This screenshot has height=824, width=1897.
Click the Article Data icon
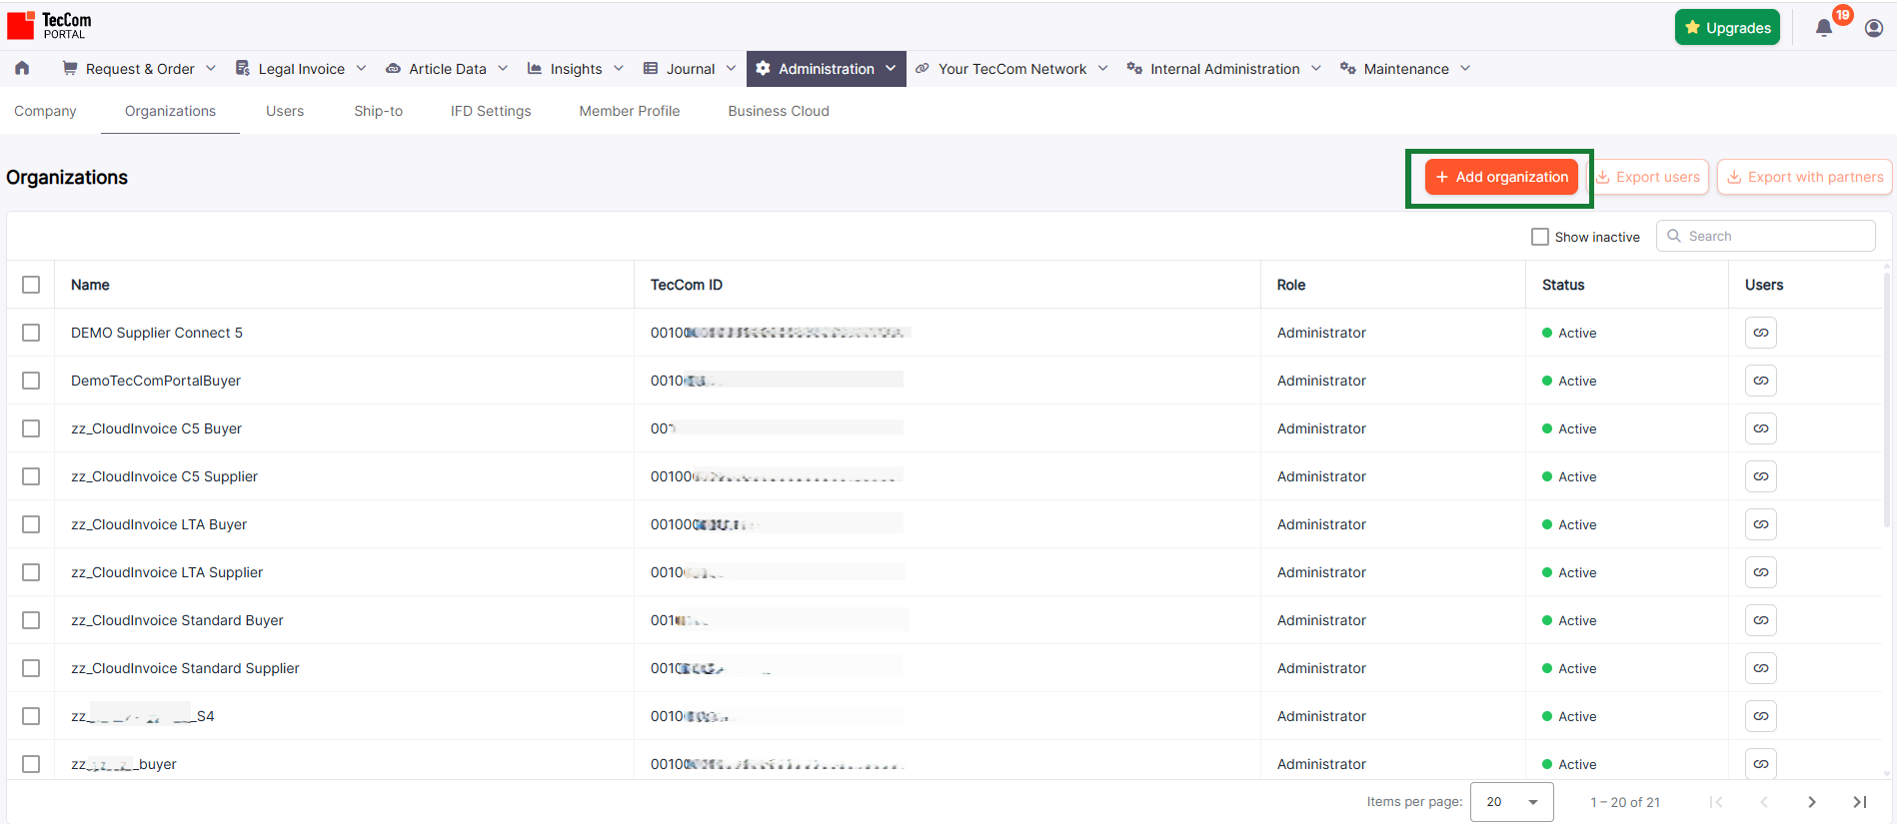click(393, 68)
